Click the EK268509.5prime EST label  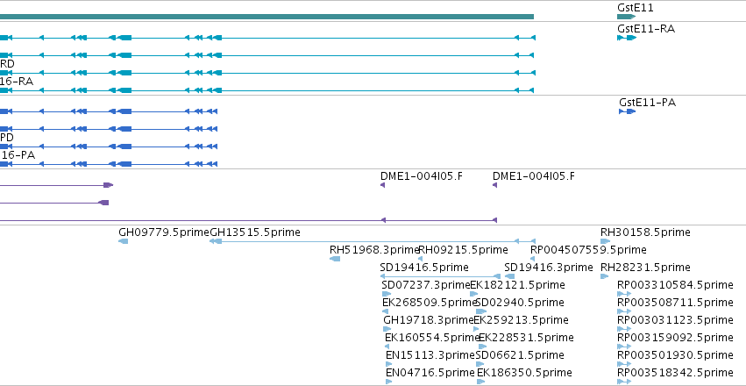(430, 303)
